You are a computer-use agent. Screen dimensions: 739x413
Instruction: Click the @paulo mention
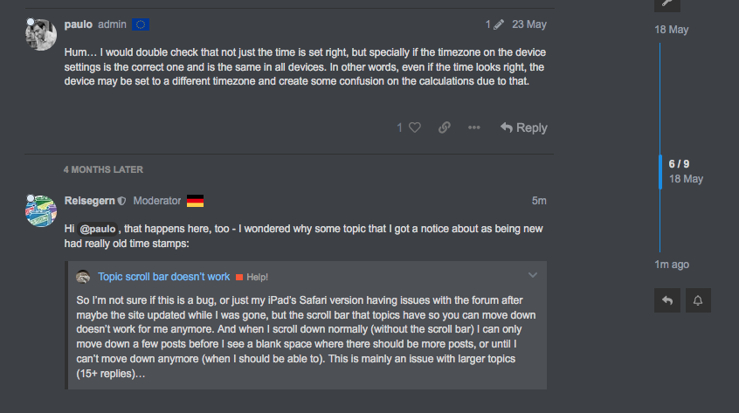(98, 228)
